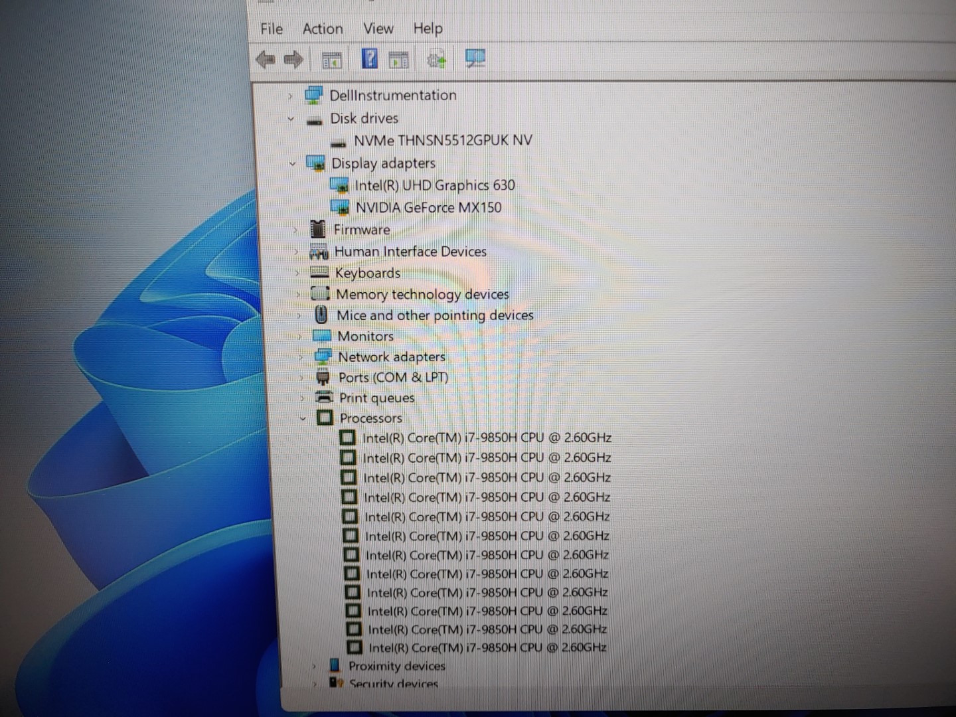Image resolution: width=956 pixels, height=717 pixels.
Task: Click the Monitors category icon
Action: pyautogui.click(x=322, y=337)
